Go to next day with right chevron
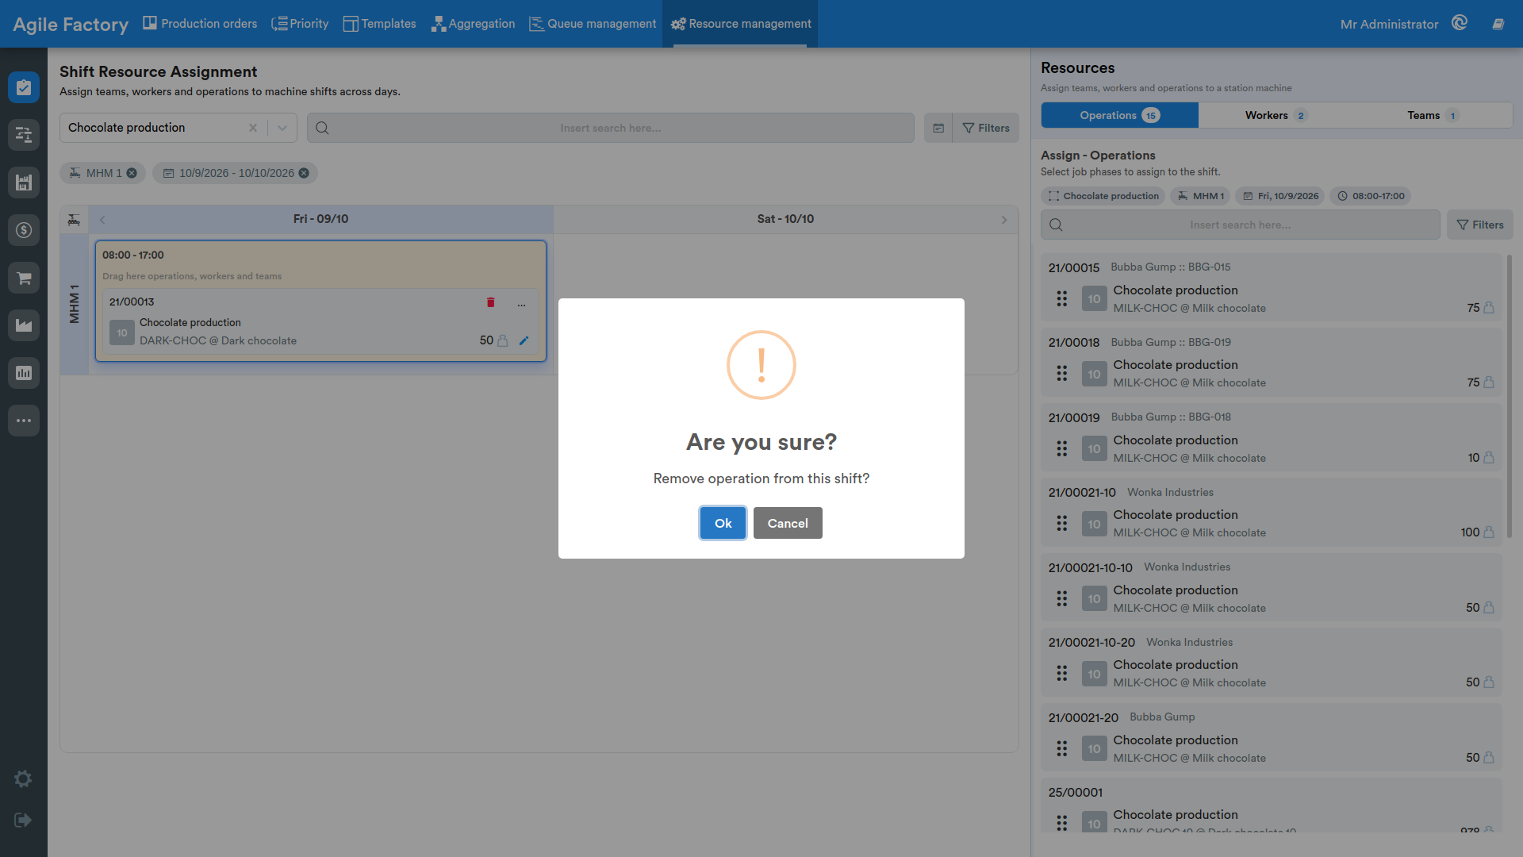1523x857 pixels. (1004, 220)
